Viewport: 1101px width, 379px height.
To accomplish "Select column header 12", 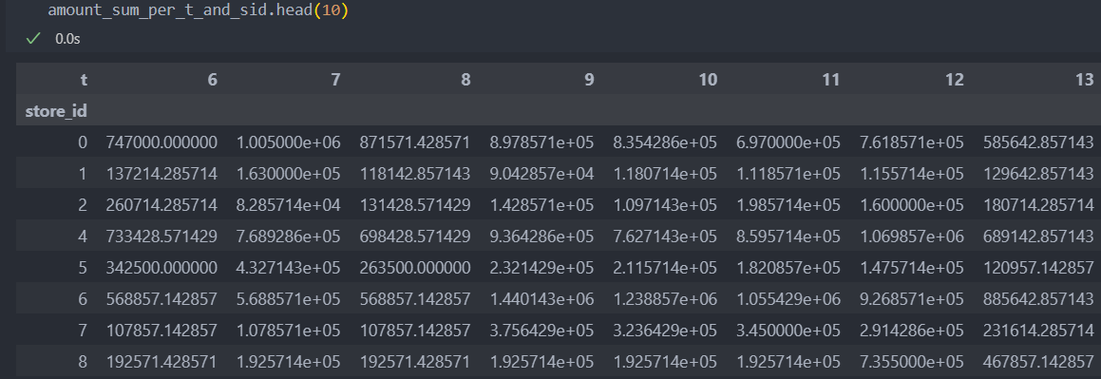I will [x=955, y=79].
